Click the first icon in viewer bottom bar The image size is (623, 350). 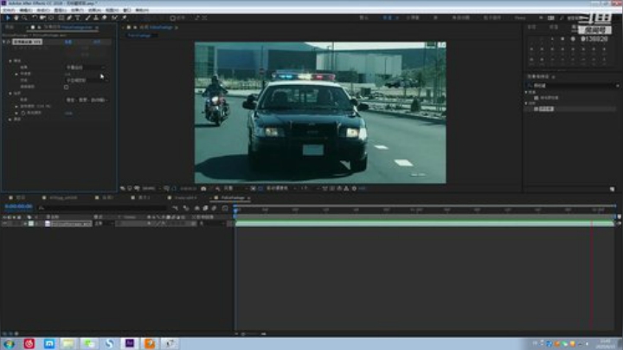[x=123, y=189]
